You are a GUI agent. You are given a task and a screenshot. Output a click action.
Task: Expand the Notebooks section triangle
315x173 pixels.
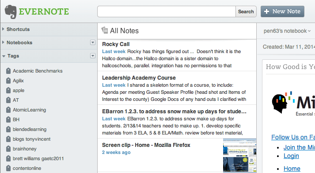pyautogui.click(x=3, y=42)
